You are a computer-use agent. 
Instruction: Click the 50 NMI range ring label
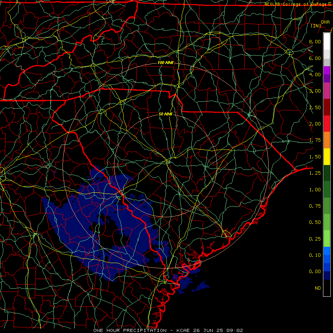165,114
